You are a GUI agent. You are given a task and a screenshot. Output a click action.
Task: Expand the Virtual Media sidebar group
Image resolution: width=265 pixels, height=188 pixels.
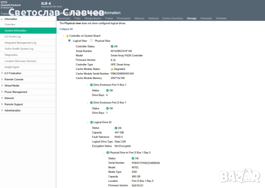coord(2,86)
